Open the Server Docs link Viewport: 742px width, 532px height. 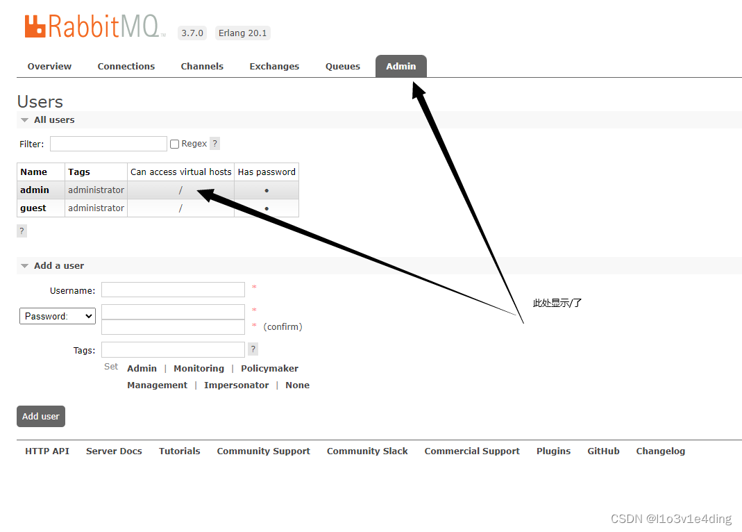pos(114,451)
